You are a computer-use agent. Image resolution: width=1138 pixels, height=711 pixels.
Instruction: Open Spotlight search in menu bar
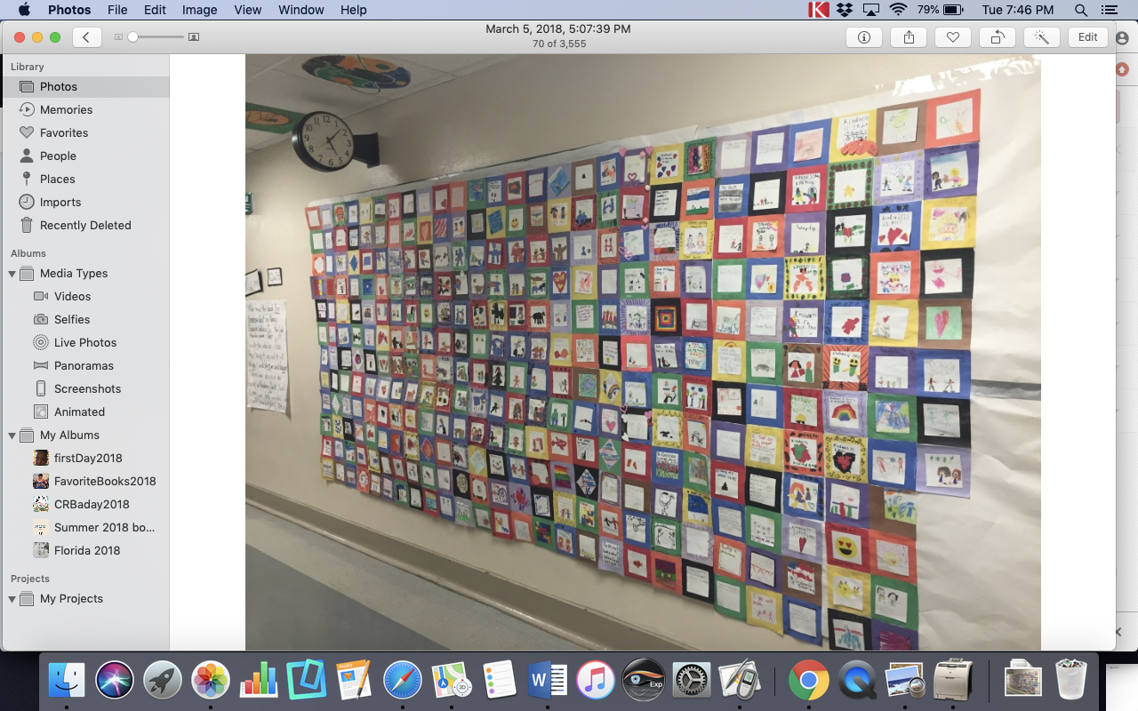[x=1081, y=10]
